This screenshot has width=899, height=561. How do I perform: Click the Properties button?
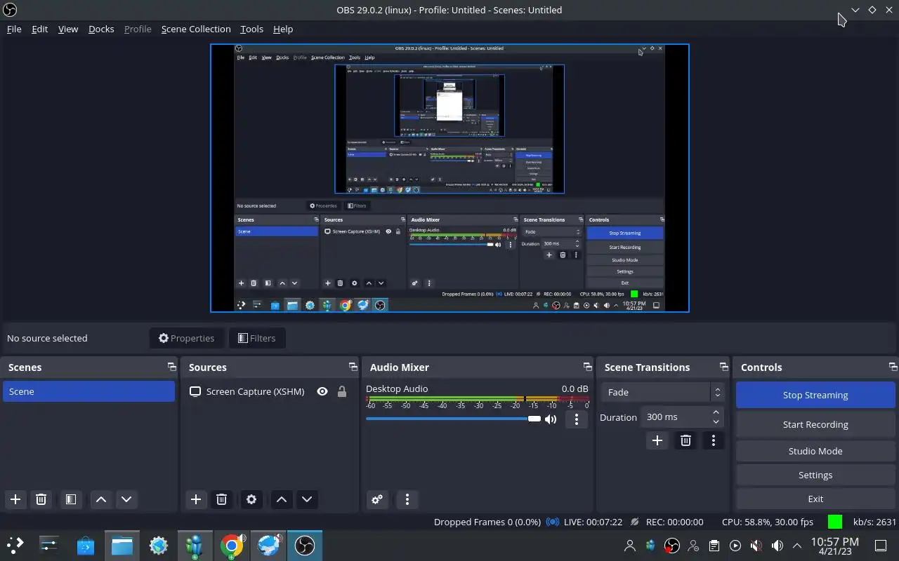(187, 338)
